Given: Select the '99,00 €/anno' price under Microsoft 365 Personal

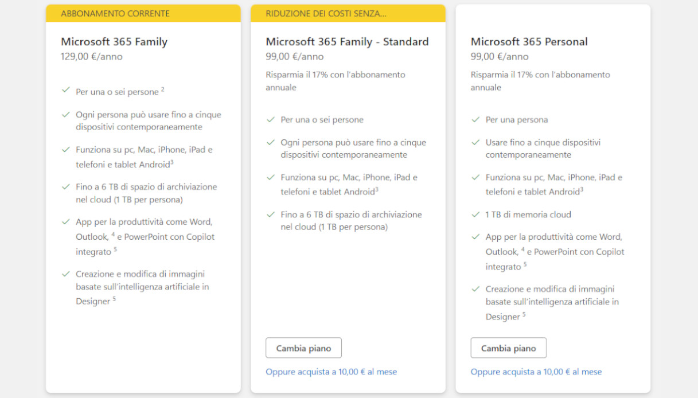Looking at the screenshot, I should pyautogui.click(x=500, y=56).
